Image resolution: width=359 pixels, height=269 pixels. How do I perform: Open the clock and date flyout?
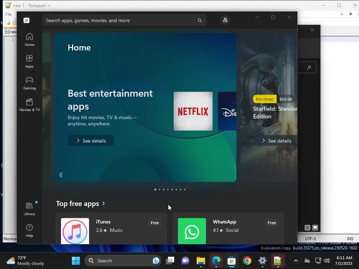[344, 261]
